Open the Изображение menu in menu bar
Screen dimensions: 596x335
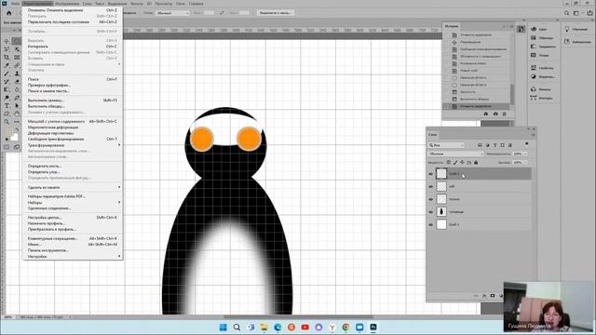(67, 4)
